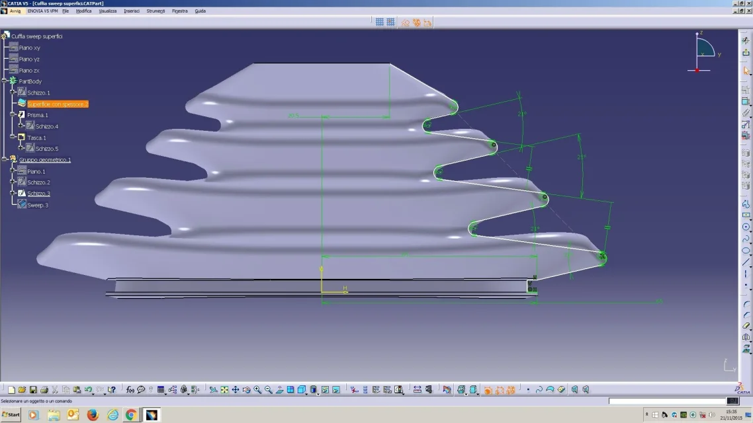Click the Hide/Show icon
Viewport: 753px width, 423px height.
coord(325,390)
